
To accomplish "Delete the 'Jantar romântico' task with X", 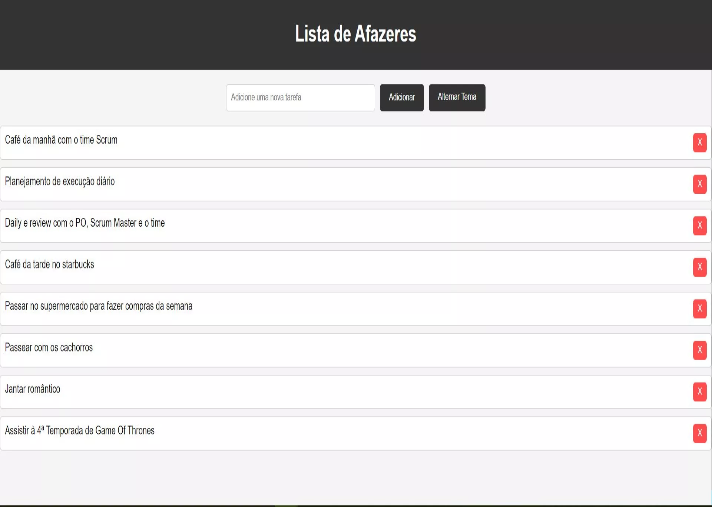I will point(700,391).
